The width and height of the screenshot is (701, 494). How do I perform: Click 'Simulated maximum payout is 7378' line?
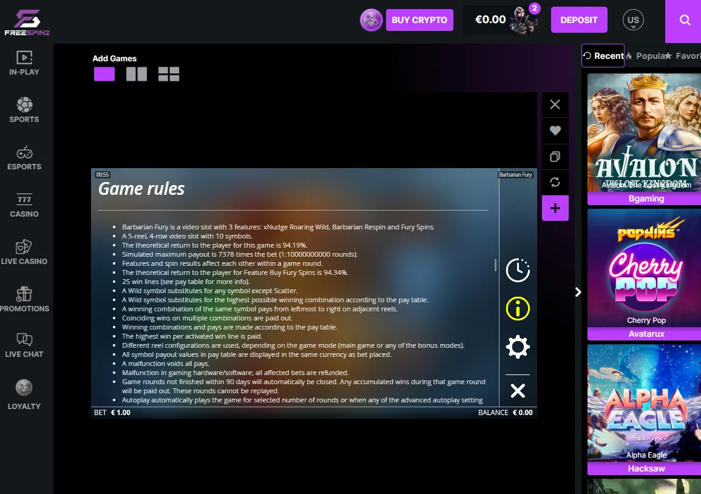tap(240, 254)
